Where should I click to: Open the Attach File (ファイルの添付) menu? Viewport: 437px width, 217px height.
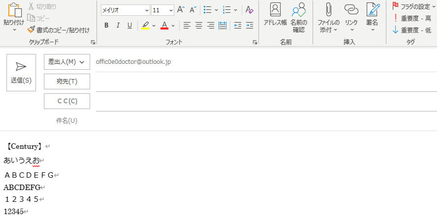[x=328, y=18]
